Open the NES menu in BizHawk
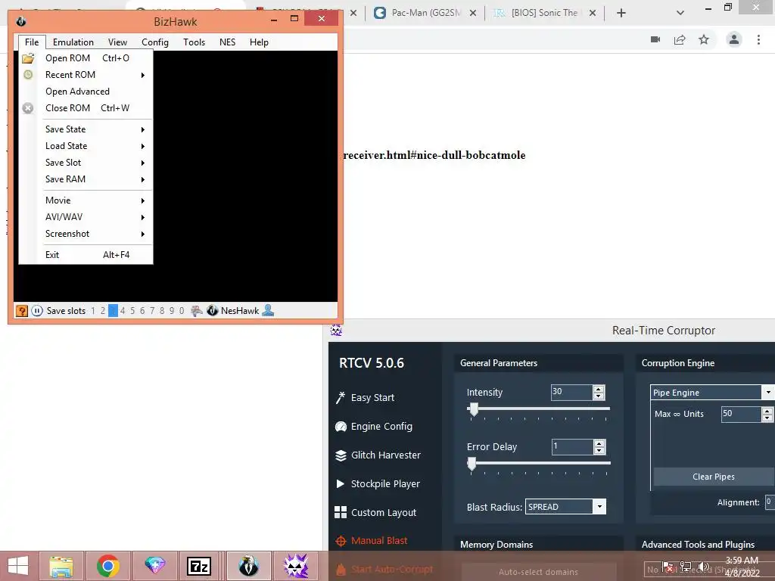 click(227, 42)
